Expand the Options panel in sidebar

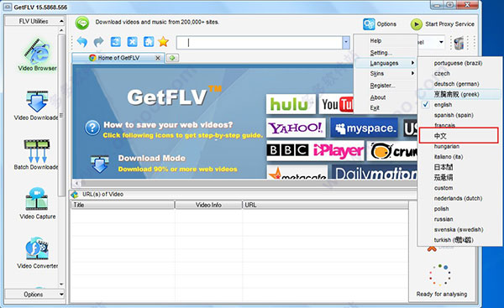click(34, 295)
